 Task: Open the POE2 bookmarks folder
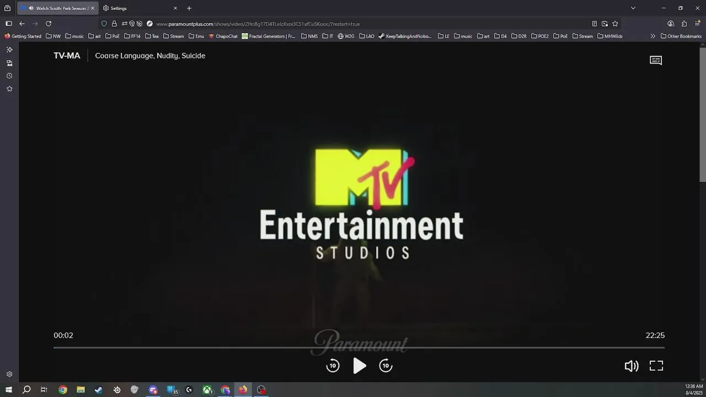(x=540, y=36)
